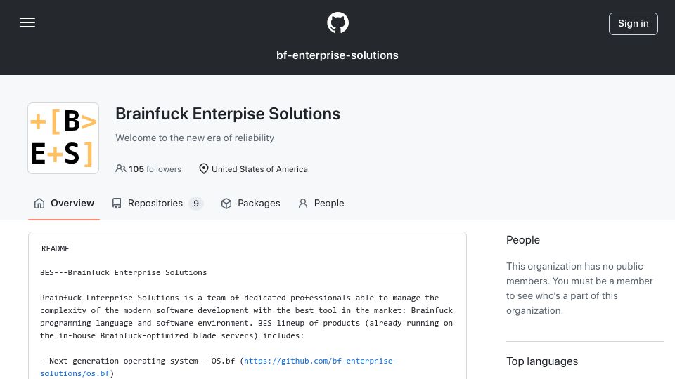Click the Top languages heading
This screenshot has height=379, width=675.
pyautogui.click(x=542, y=361)
